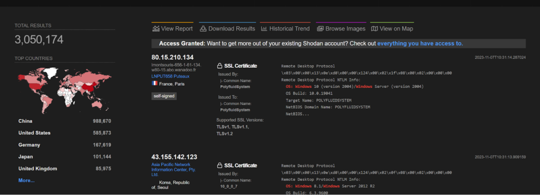This screenshot has width=540, height=195.
Task: Click the TOP COUNTRIES heading
Action: (x=34, y=58)
